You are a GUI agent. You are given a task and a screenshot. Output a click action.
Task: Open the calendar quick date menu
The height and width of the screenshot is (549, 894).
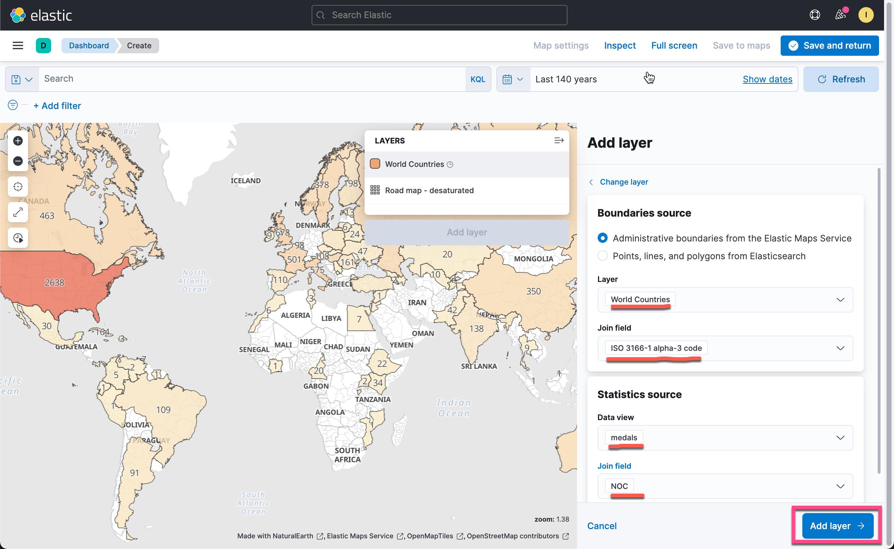[x=513, y=79]
